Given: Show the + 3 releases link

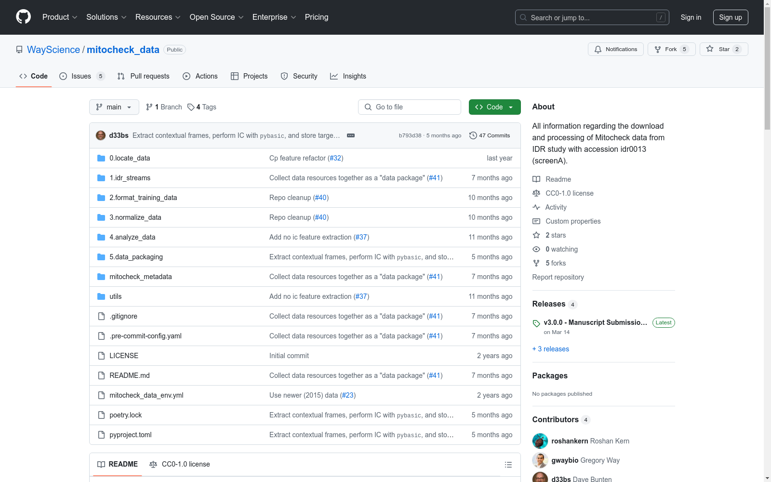Looking at the screenshot, I should (551, 349).
